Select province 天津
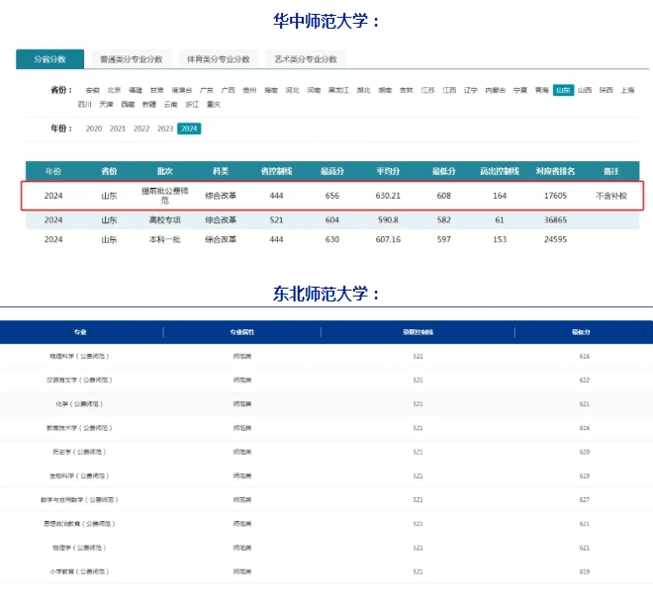Image resolution: width=653 pixels, height=598 pixels. (x=106, y=104)
